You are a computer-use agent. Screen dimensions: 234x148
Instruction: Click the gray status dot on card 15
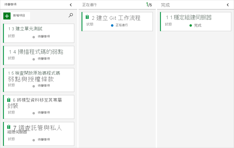coord(34,86)
